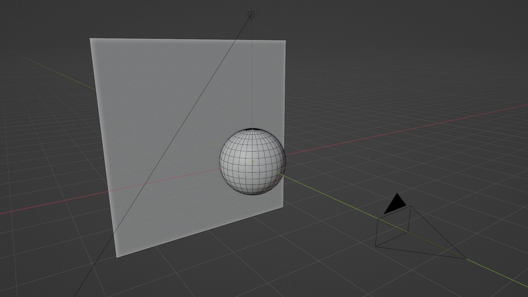Select the light object icon at top

(251, 14)
